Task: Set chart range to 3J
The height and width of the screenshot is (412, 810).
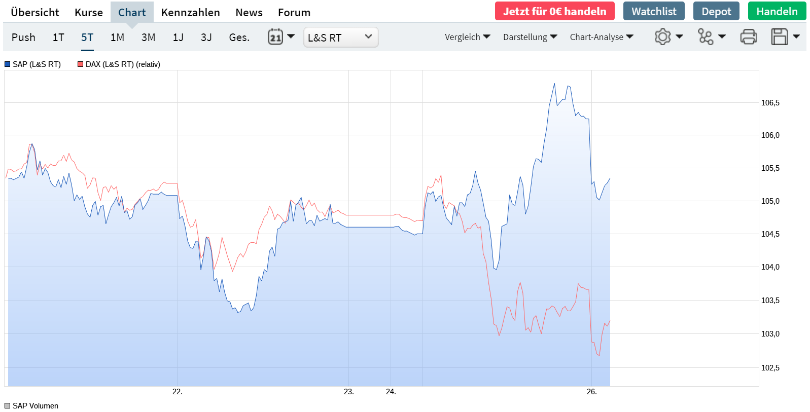Action: point(206,38)
